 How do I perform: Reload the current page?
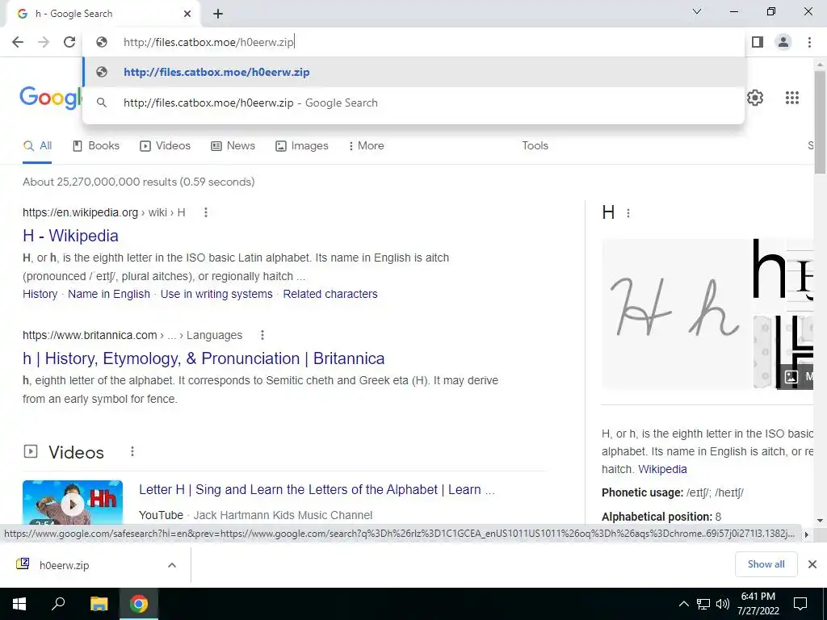click(69, 42)
